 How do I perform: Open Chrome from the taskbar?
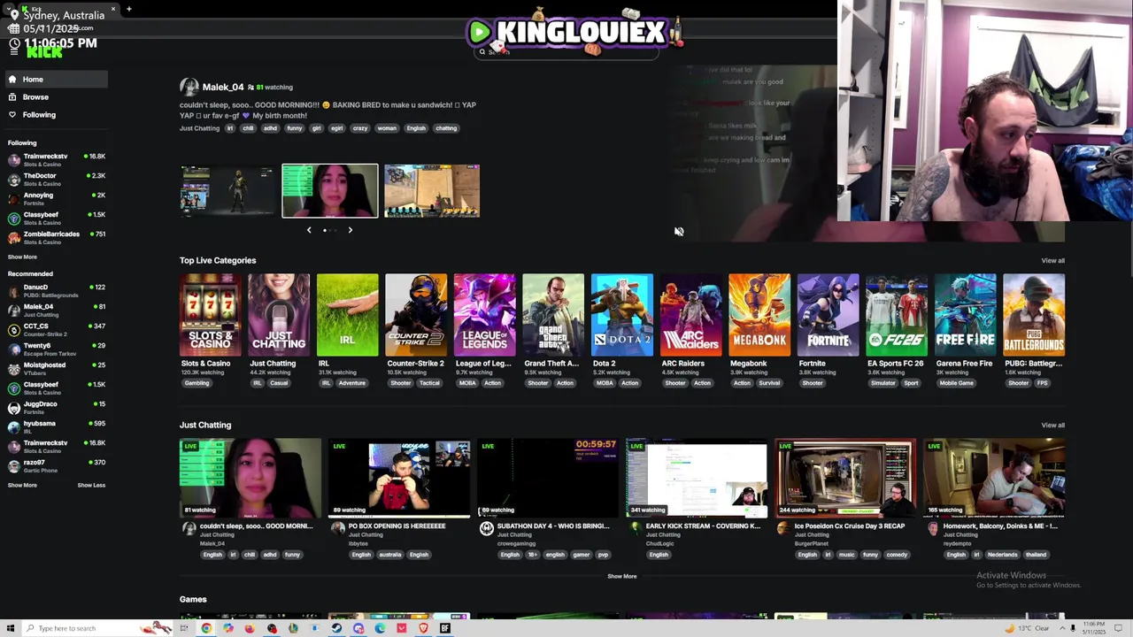pos(206,628)
